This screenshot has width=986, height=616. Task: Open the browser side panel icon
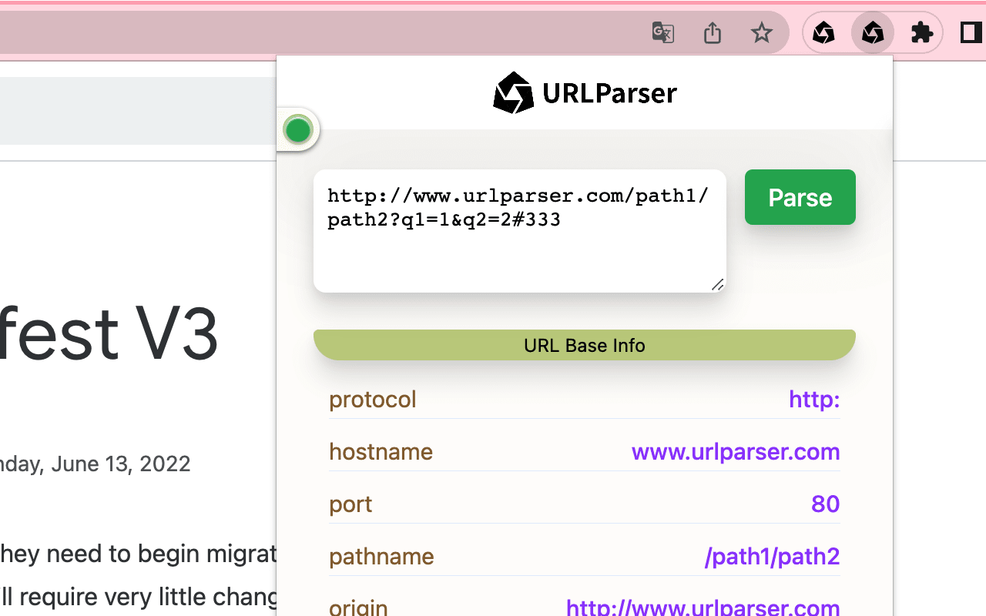click(x=968, y=33)
